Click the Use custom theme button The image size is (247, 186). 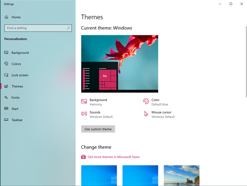pyautogui.click(x=98, y=129)
